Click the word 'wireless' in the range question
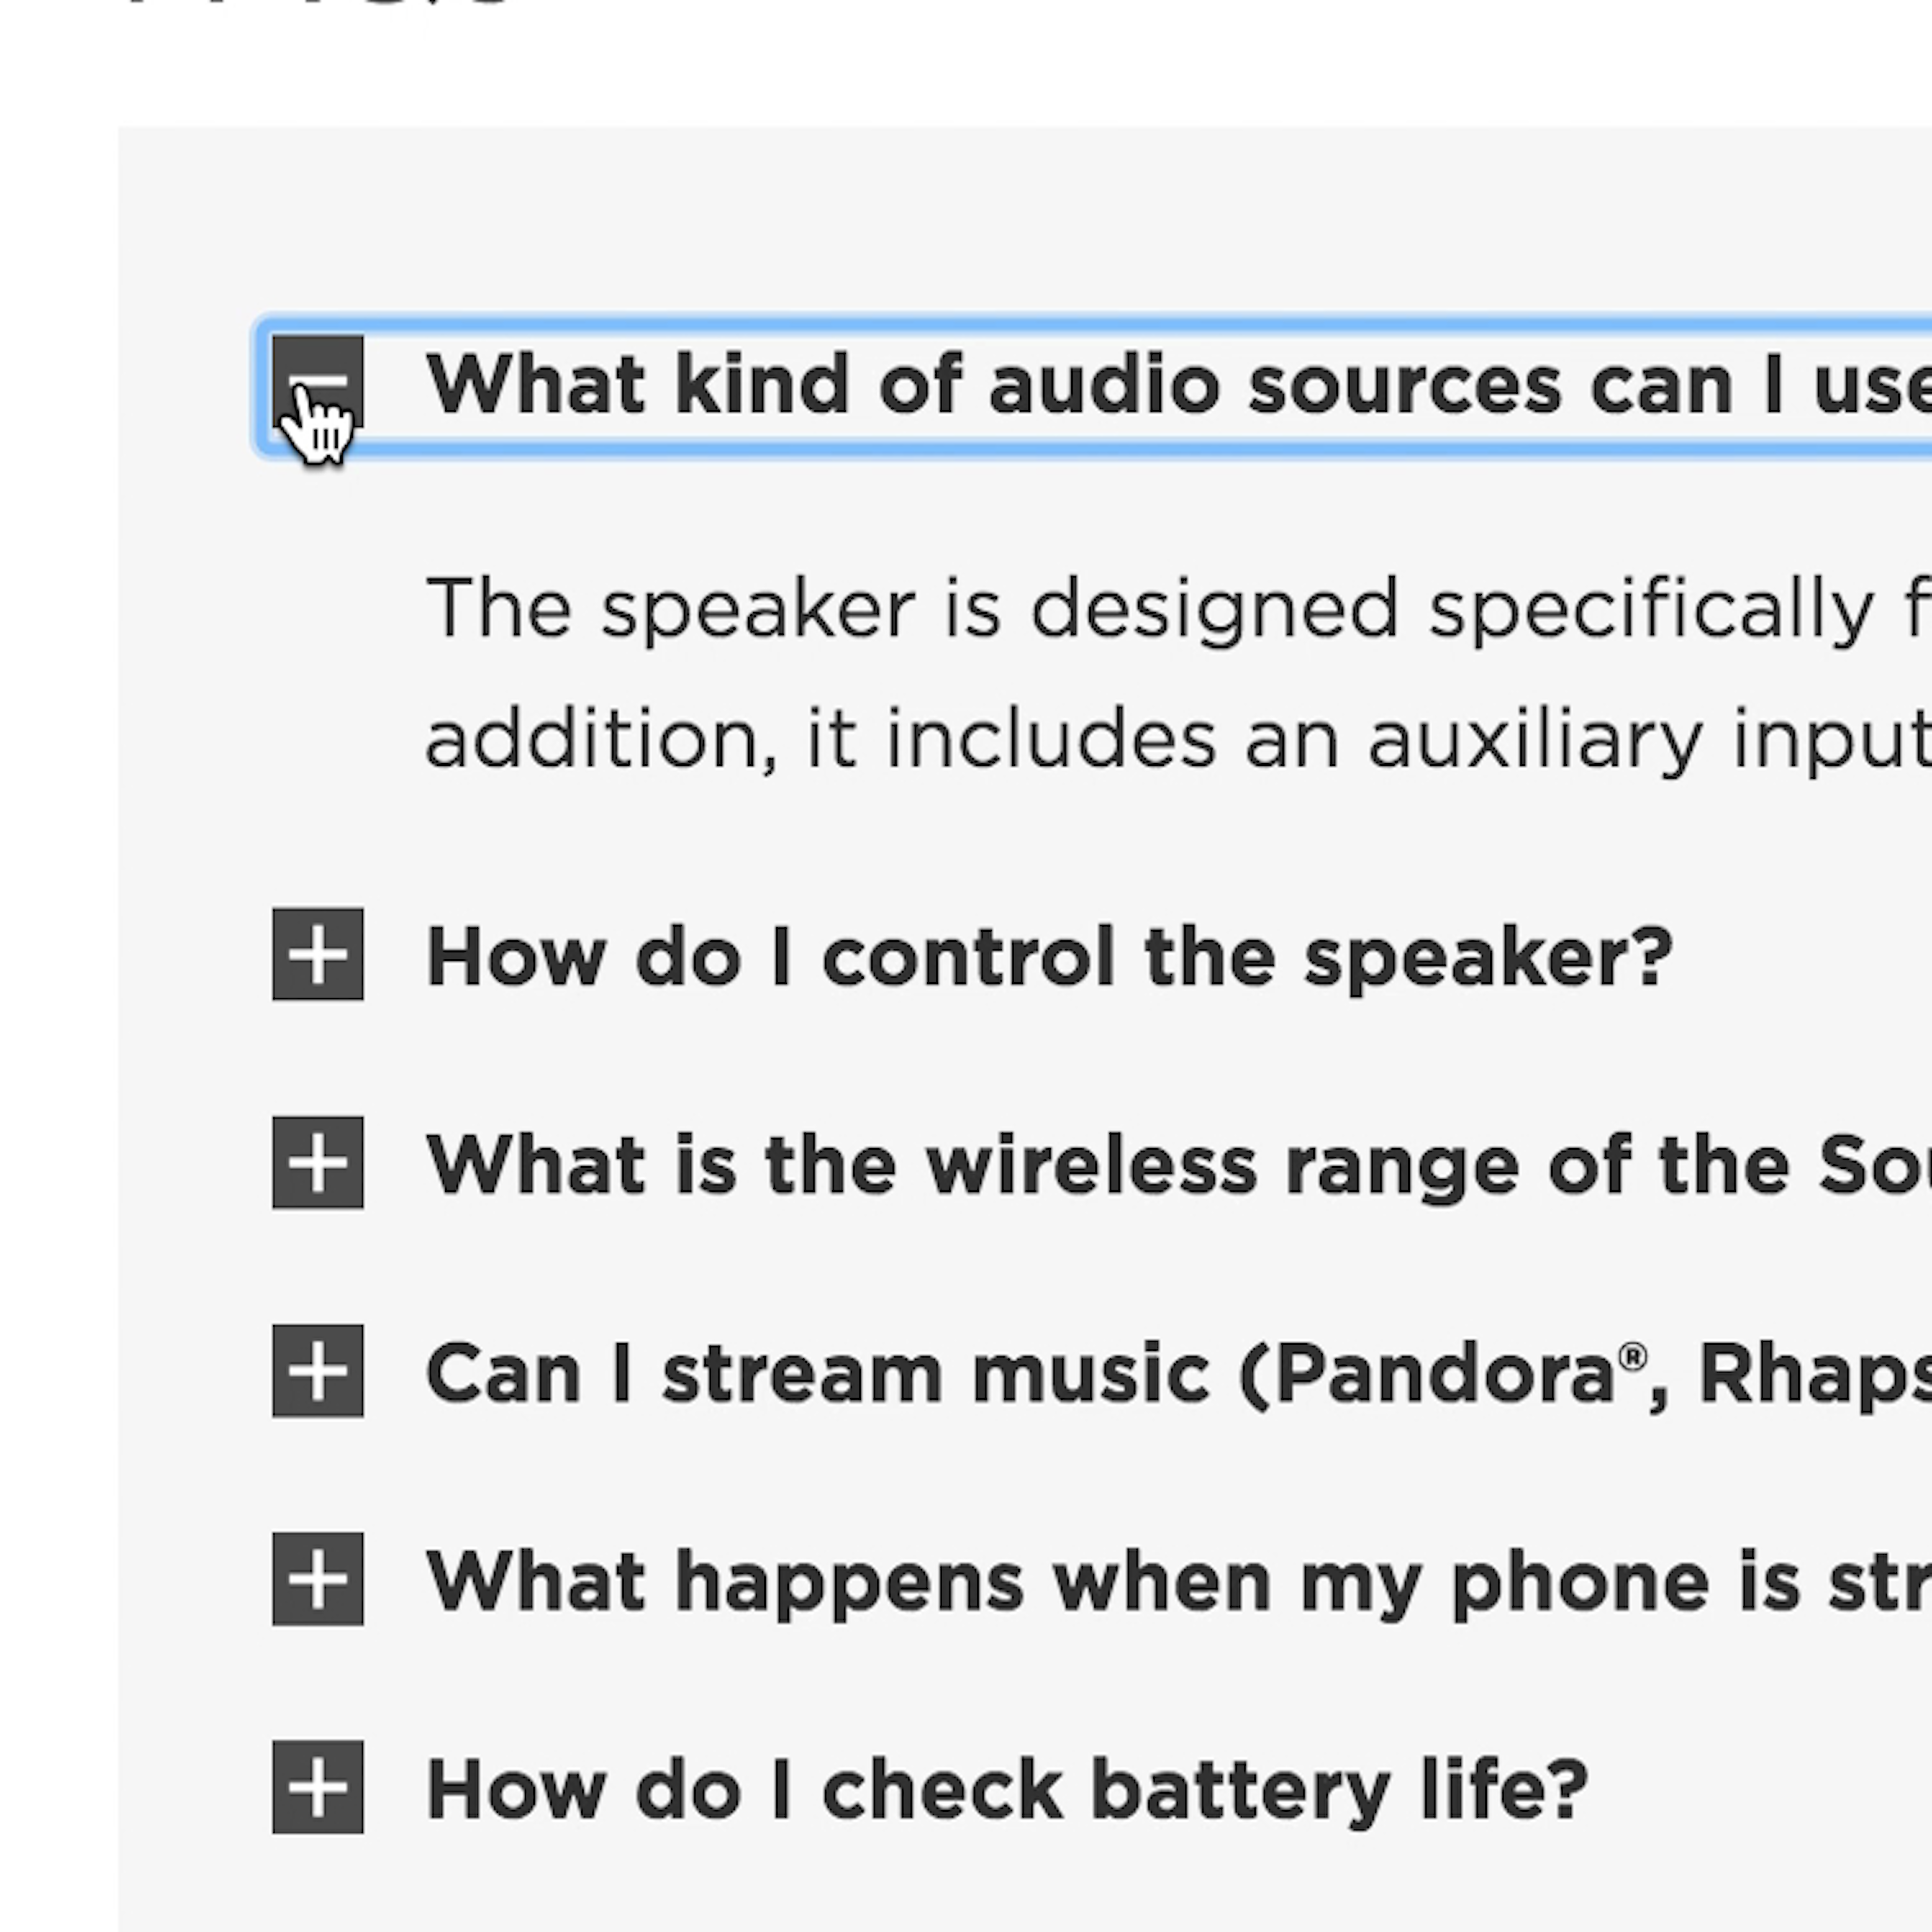This screenshot has height=1932, width=1932. [1090, 1165]
